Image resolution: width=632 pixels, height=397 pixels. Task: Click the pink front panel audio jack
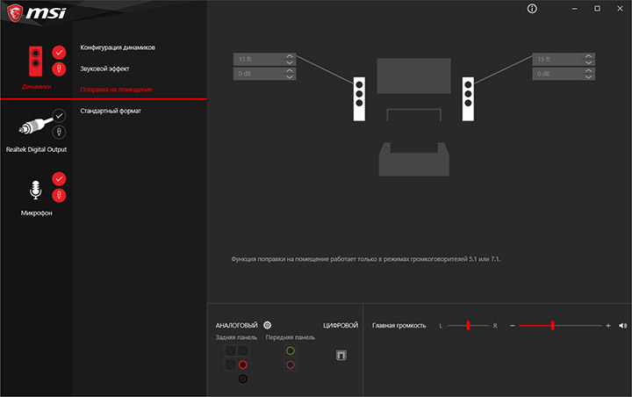click(x=291, y=365)
